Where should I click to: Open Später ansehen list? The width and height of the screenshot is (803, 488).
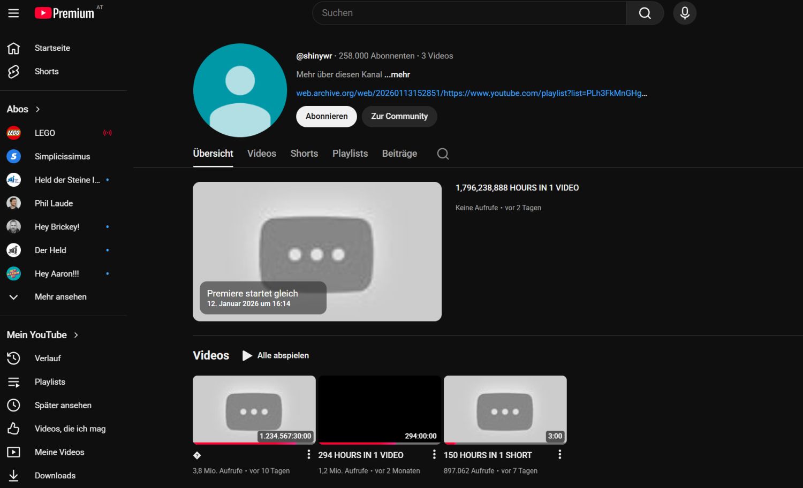(63, 406)
